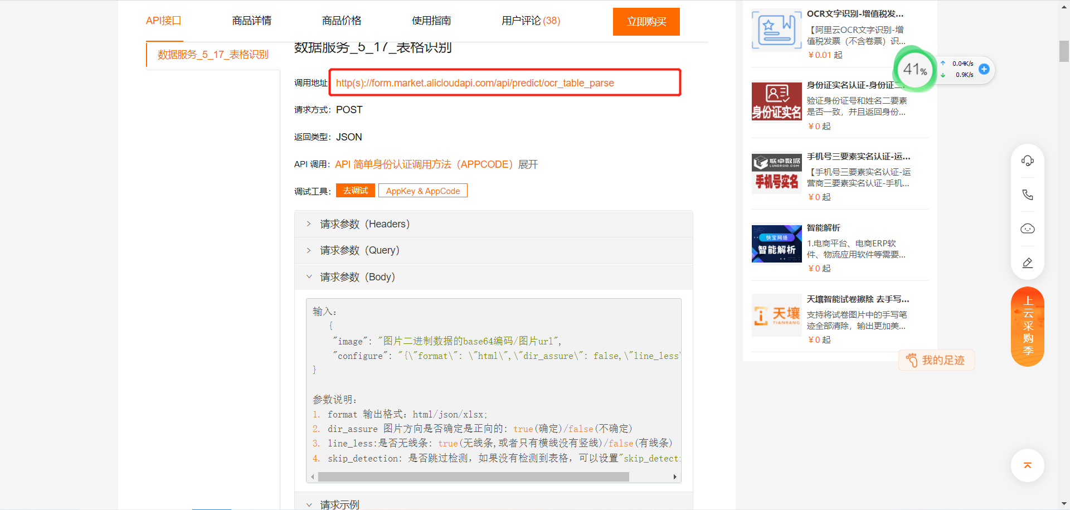Click line_less parameter description line
This screenshot has height=510, width=1070.
(493, 443)
